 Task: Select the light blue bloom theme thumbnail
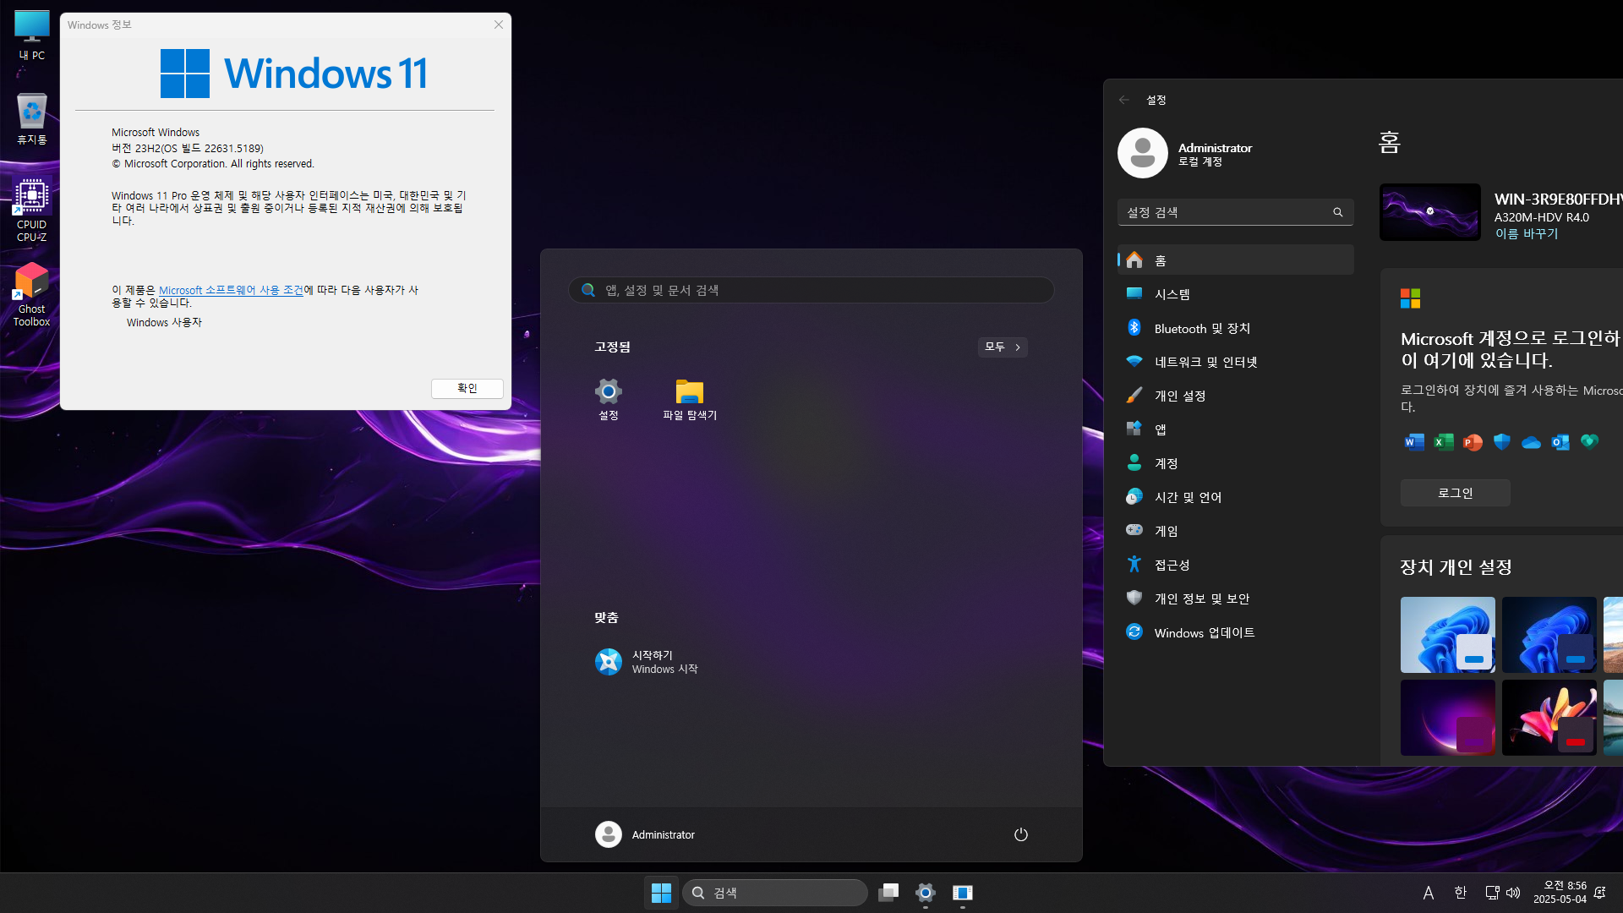[x=1448, y=635]
